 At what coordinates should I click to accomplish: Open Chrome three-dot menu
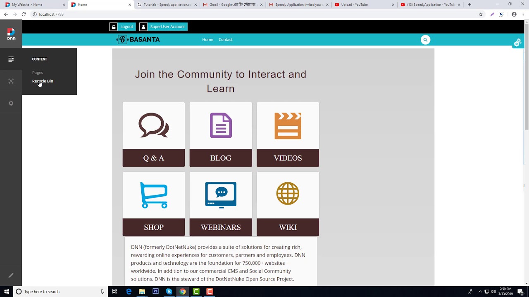tap(523, 14)
